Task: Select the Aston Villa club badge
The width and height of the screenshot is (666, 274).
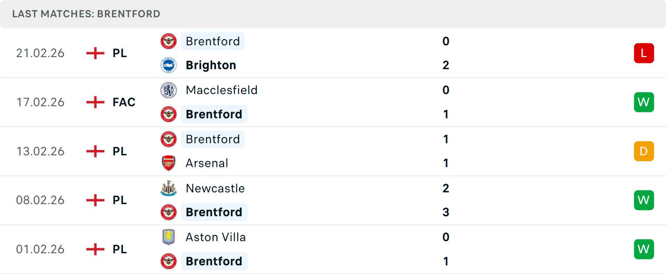Action: click(169, 237)
